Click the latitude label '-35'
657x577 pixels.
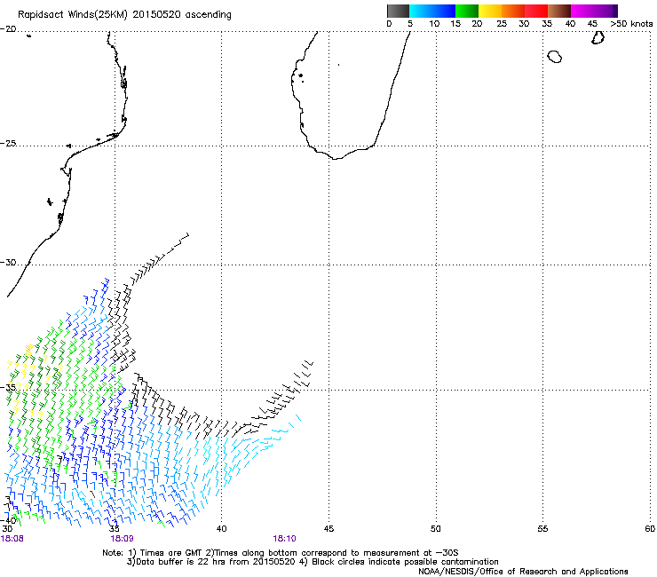pos(8,387)
